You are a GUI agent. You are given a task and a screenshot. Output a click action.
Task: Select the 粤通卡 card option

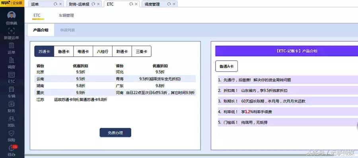(x=83, y=51)
